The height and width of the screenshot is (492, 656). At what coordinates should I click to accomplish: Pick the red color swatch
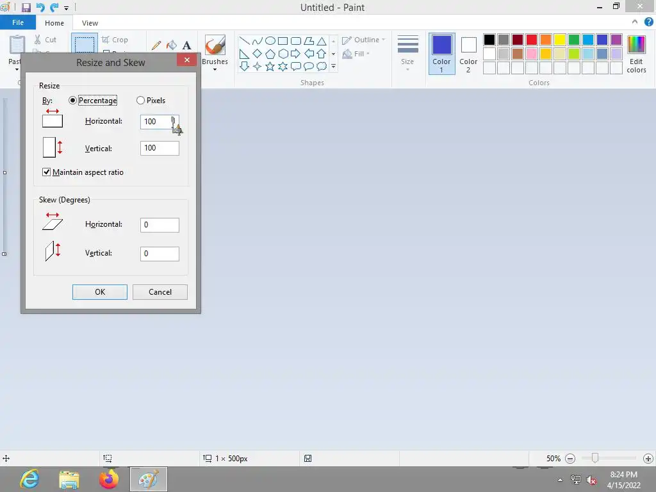(x=531, y=40)
